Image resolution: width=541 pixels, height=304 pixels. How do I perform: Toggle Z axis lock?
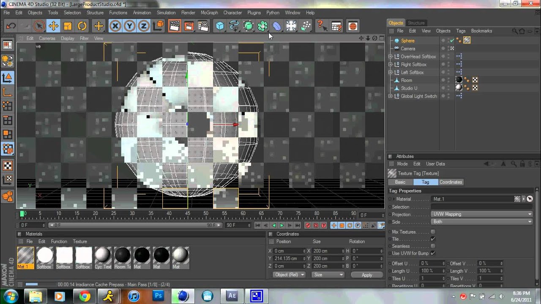tap(144, 26)
